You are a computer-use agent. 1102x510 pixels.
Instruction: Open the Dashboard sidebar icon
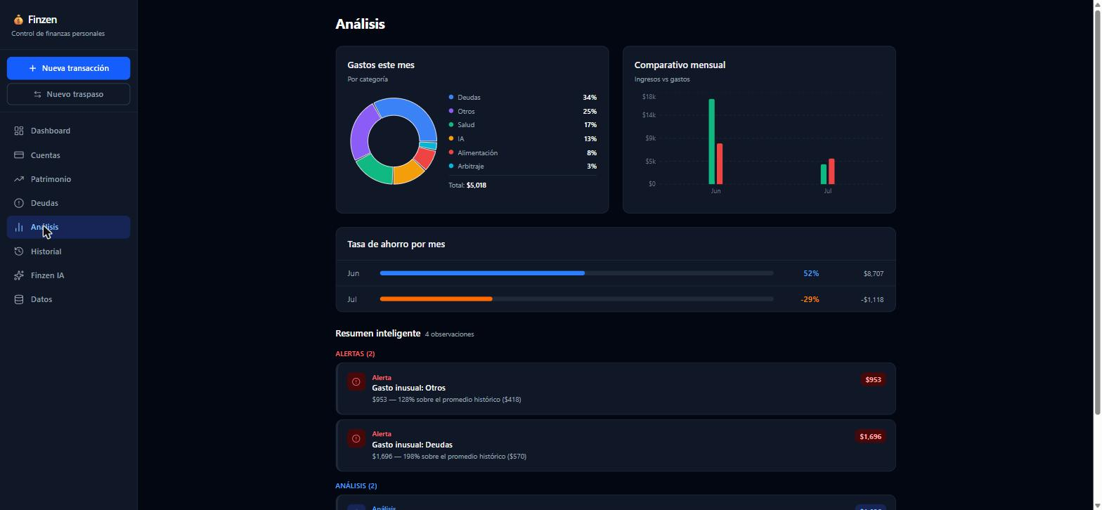pyautogui.click(x=19, y=131)
